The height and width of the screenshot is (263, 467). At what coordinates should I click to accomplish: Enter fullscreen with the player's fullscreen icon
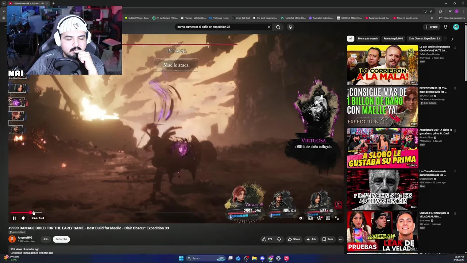coord(337,218)
